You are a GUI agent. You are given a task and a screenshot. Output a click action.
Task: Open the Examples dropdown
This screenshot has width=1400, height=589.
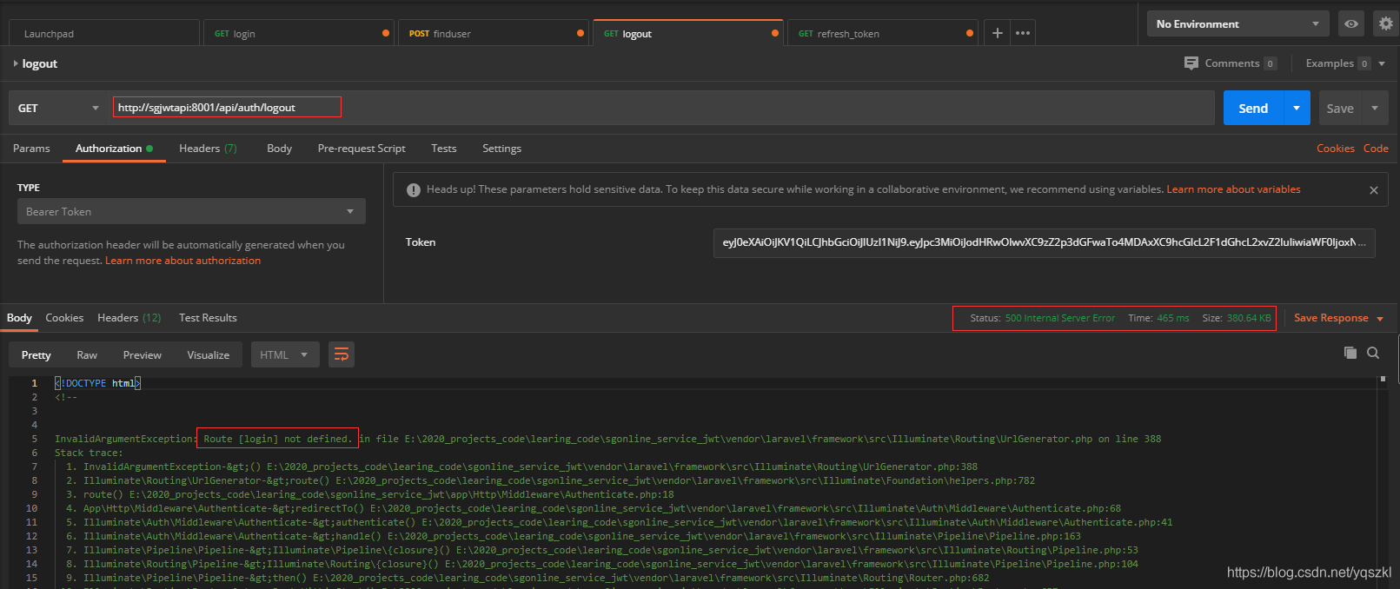1345,63
